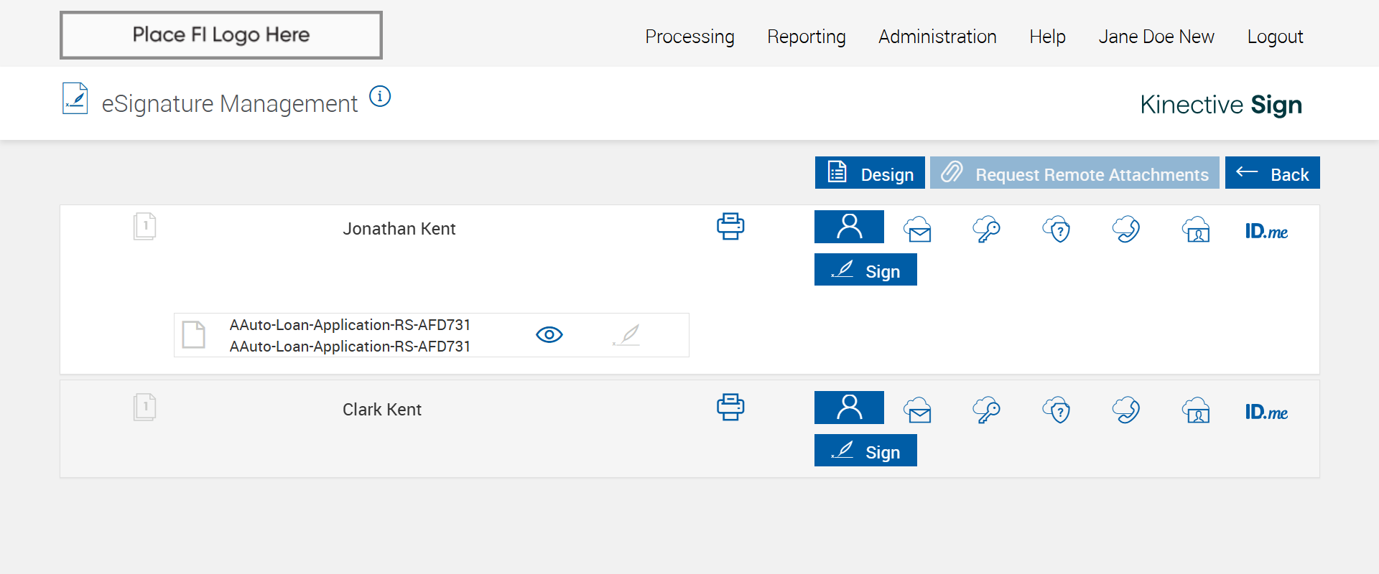1379x574 pixels.
Task: Open the Processing menu
Action: (689, 37)
